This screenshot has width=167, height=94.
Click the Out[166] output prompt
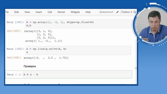point(14,58)
